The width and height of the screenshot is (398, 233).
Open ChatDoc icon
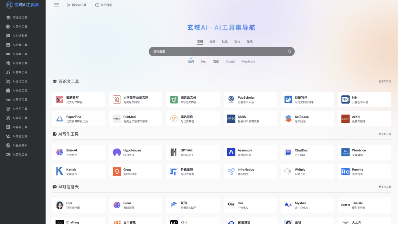[288, 152]
